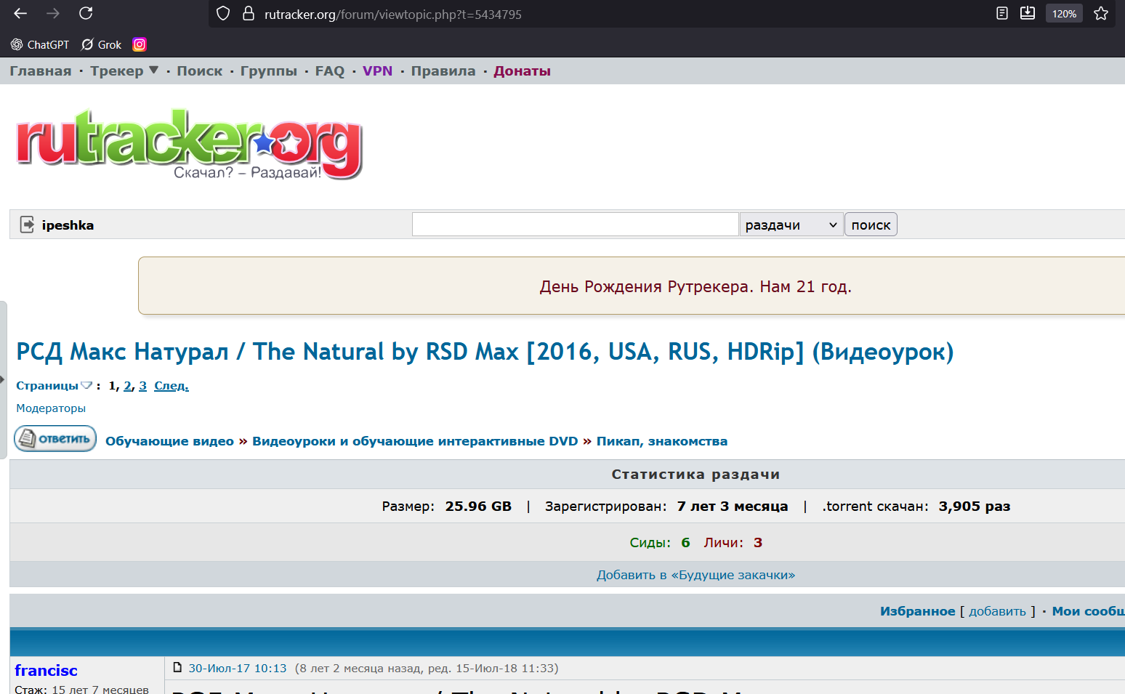Viewport: 1125px width, 694px height.
Task: Click into the site search field
Action: coord(575,225)
